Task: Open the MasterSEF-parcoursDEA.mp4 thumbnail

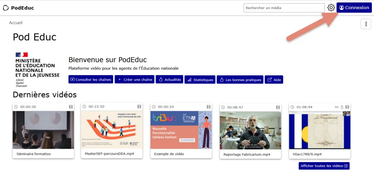Action: [x=112, y=130]
